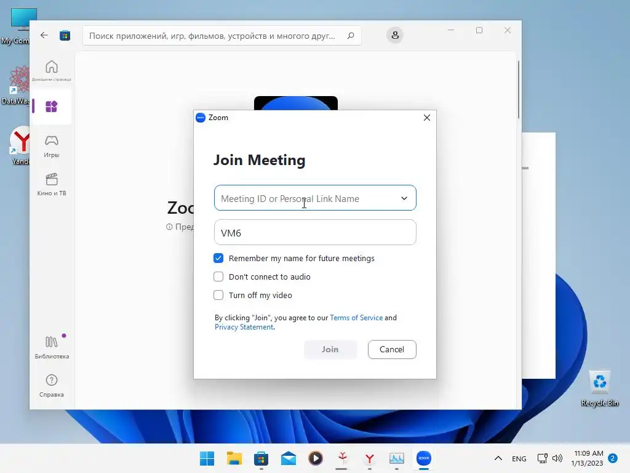Close the Zoom dialog with X
The height and width of the screenshot is (473, 630).
[427, 118]
